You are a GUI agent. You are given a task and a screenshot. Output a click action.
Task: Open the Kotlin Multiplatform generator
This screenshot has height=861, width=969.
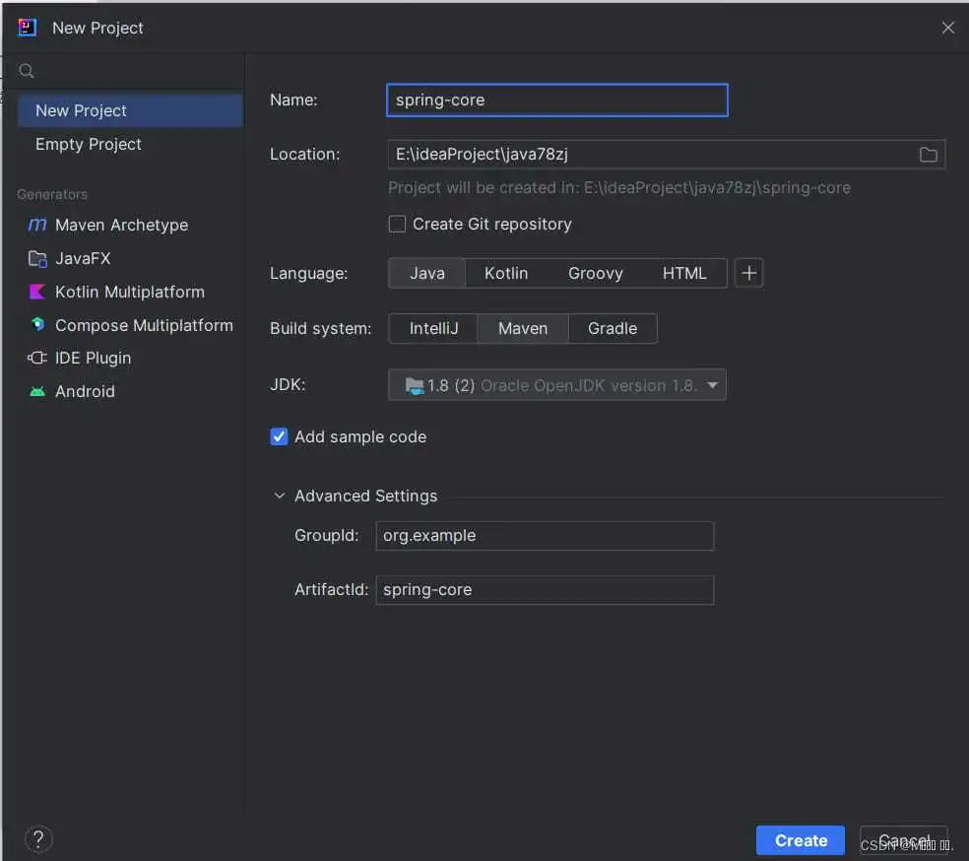tap(116, 292)
